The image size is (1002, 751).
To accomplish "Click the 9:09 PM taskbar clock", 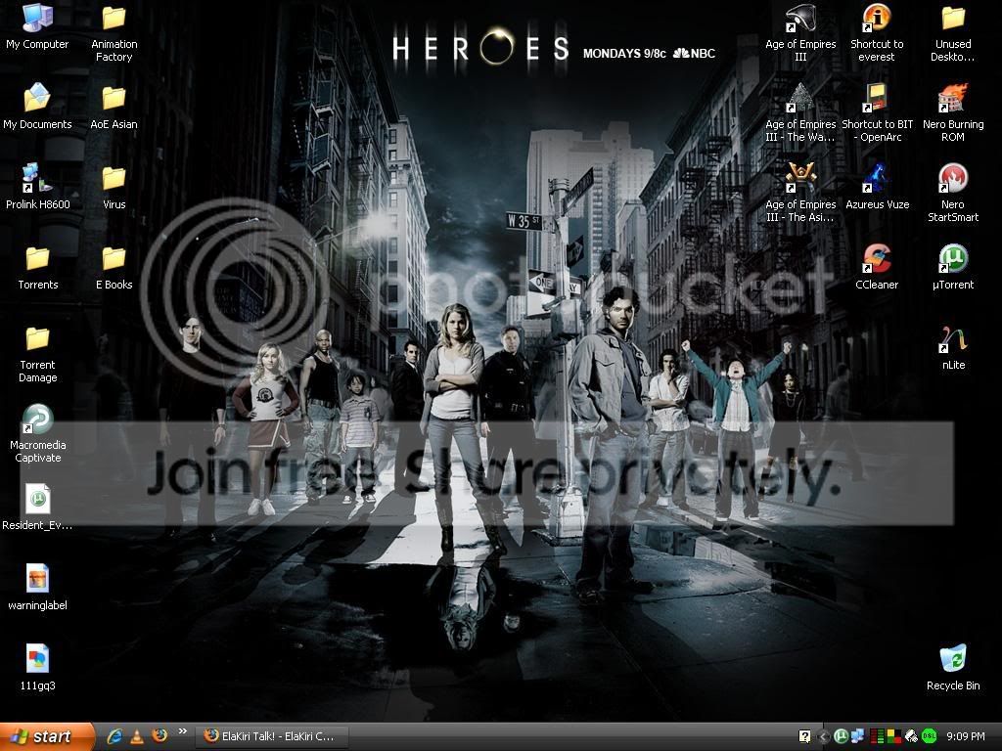I will (x=965, y=736).
